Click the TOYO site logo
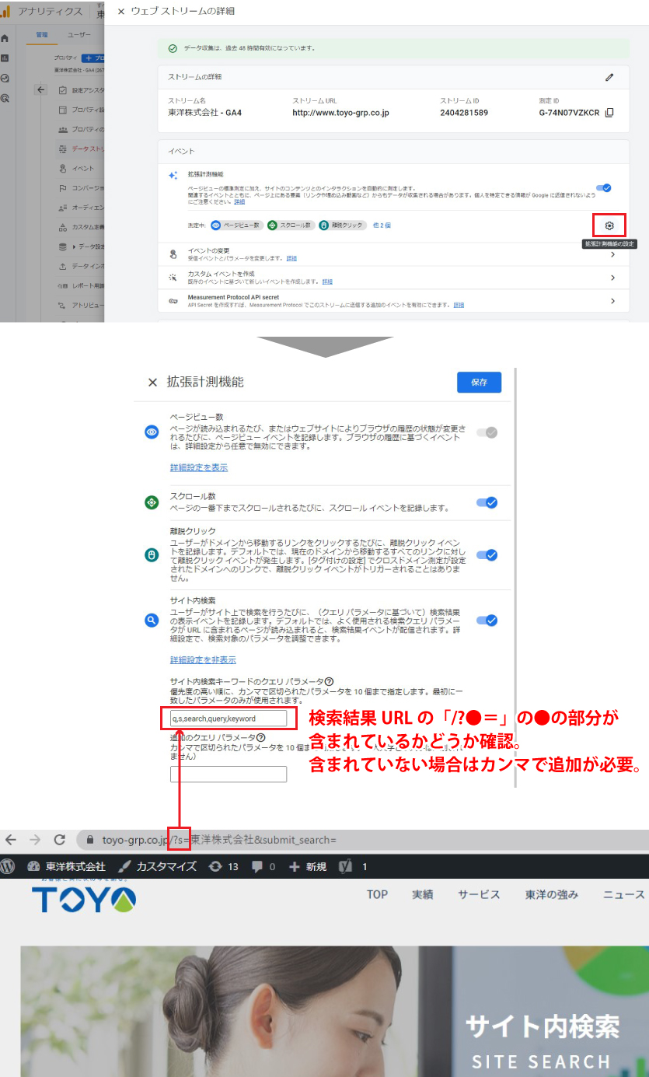 [84, 899]
